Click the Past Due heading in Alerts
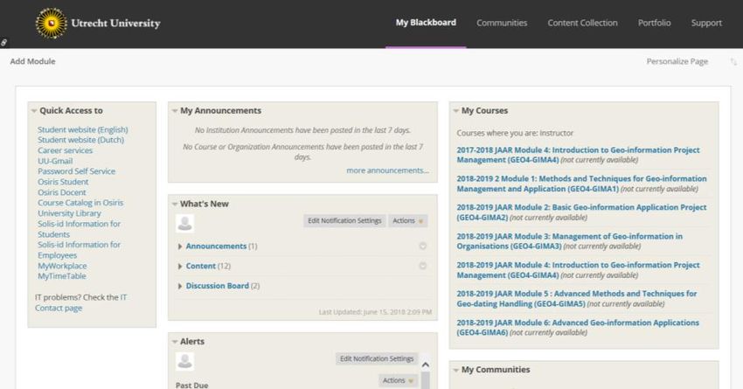 (192, 386)
